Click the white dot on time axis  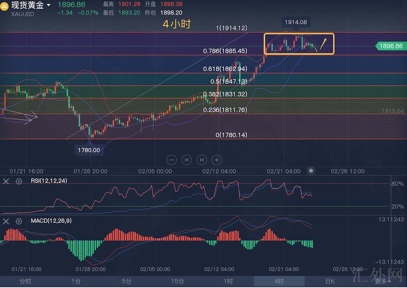pyautogui.click(x=311, y=171)
